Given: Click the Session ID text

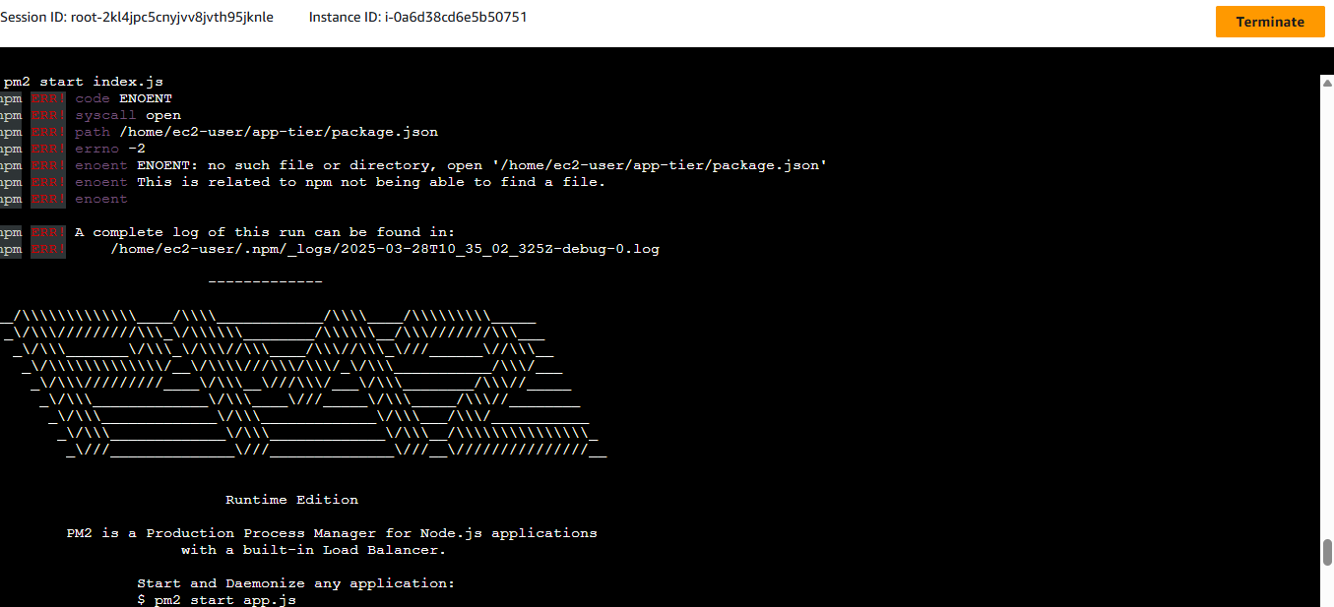Looking at the screenshot, I should [137, 18].
